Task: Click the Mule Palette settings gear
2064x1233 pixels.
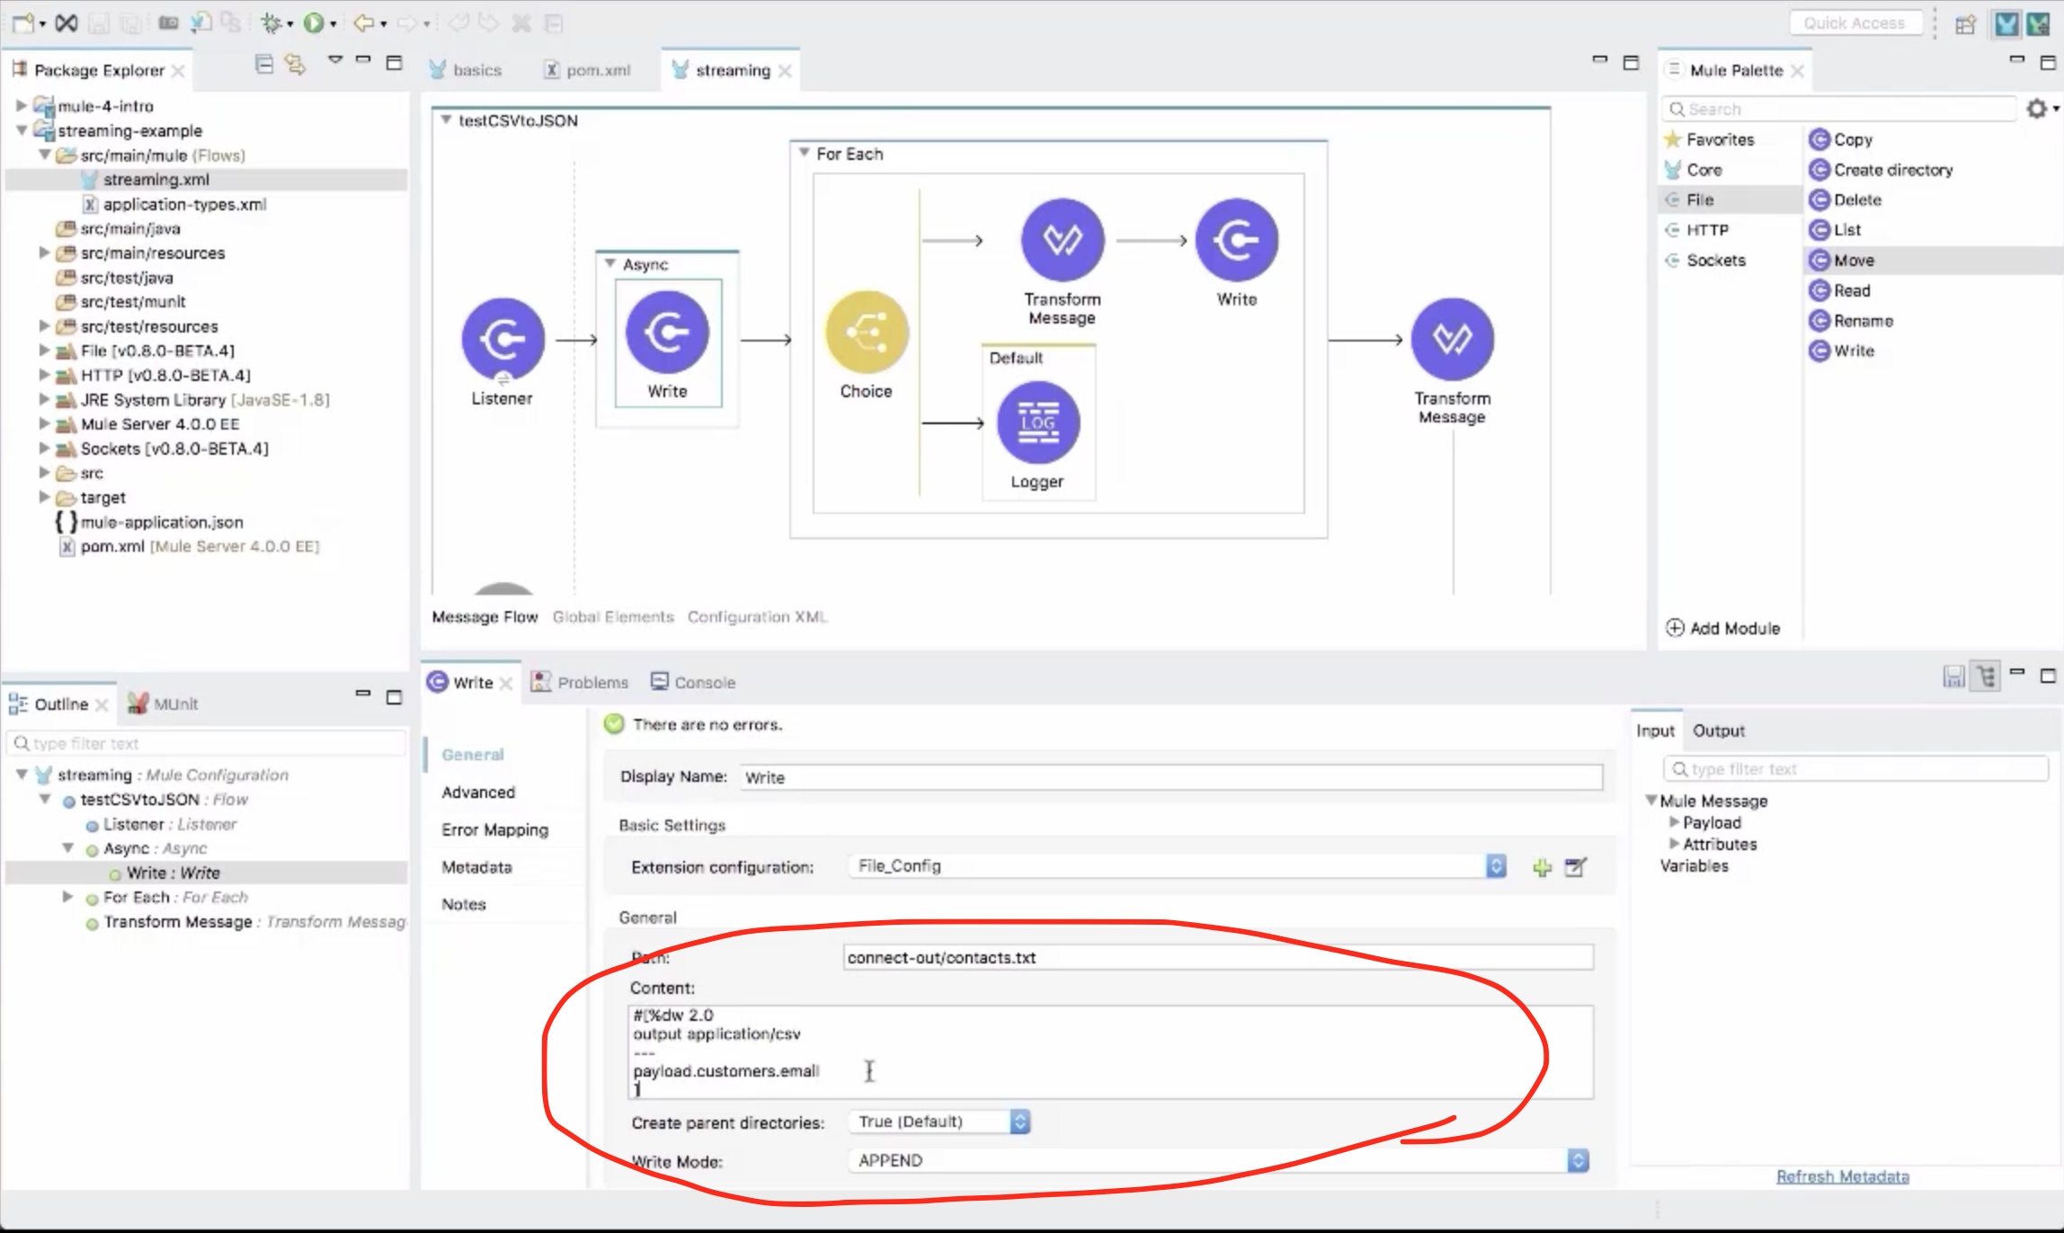Action: pyautogui.click(x=2036, y=109)
